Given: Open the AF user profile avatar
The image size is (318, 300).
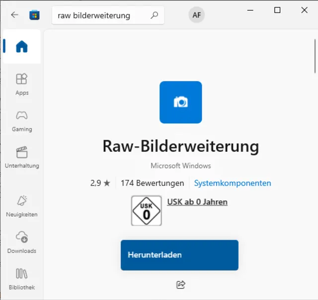Looking at the screenshot, I should 197,15.
